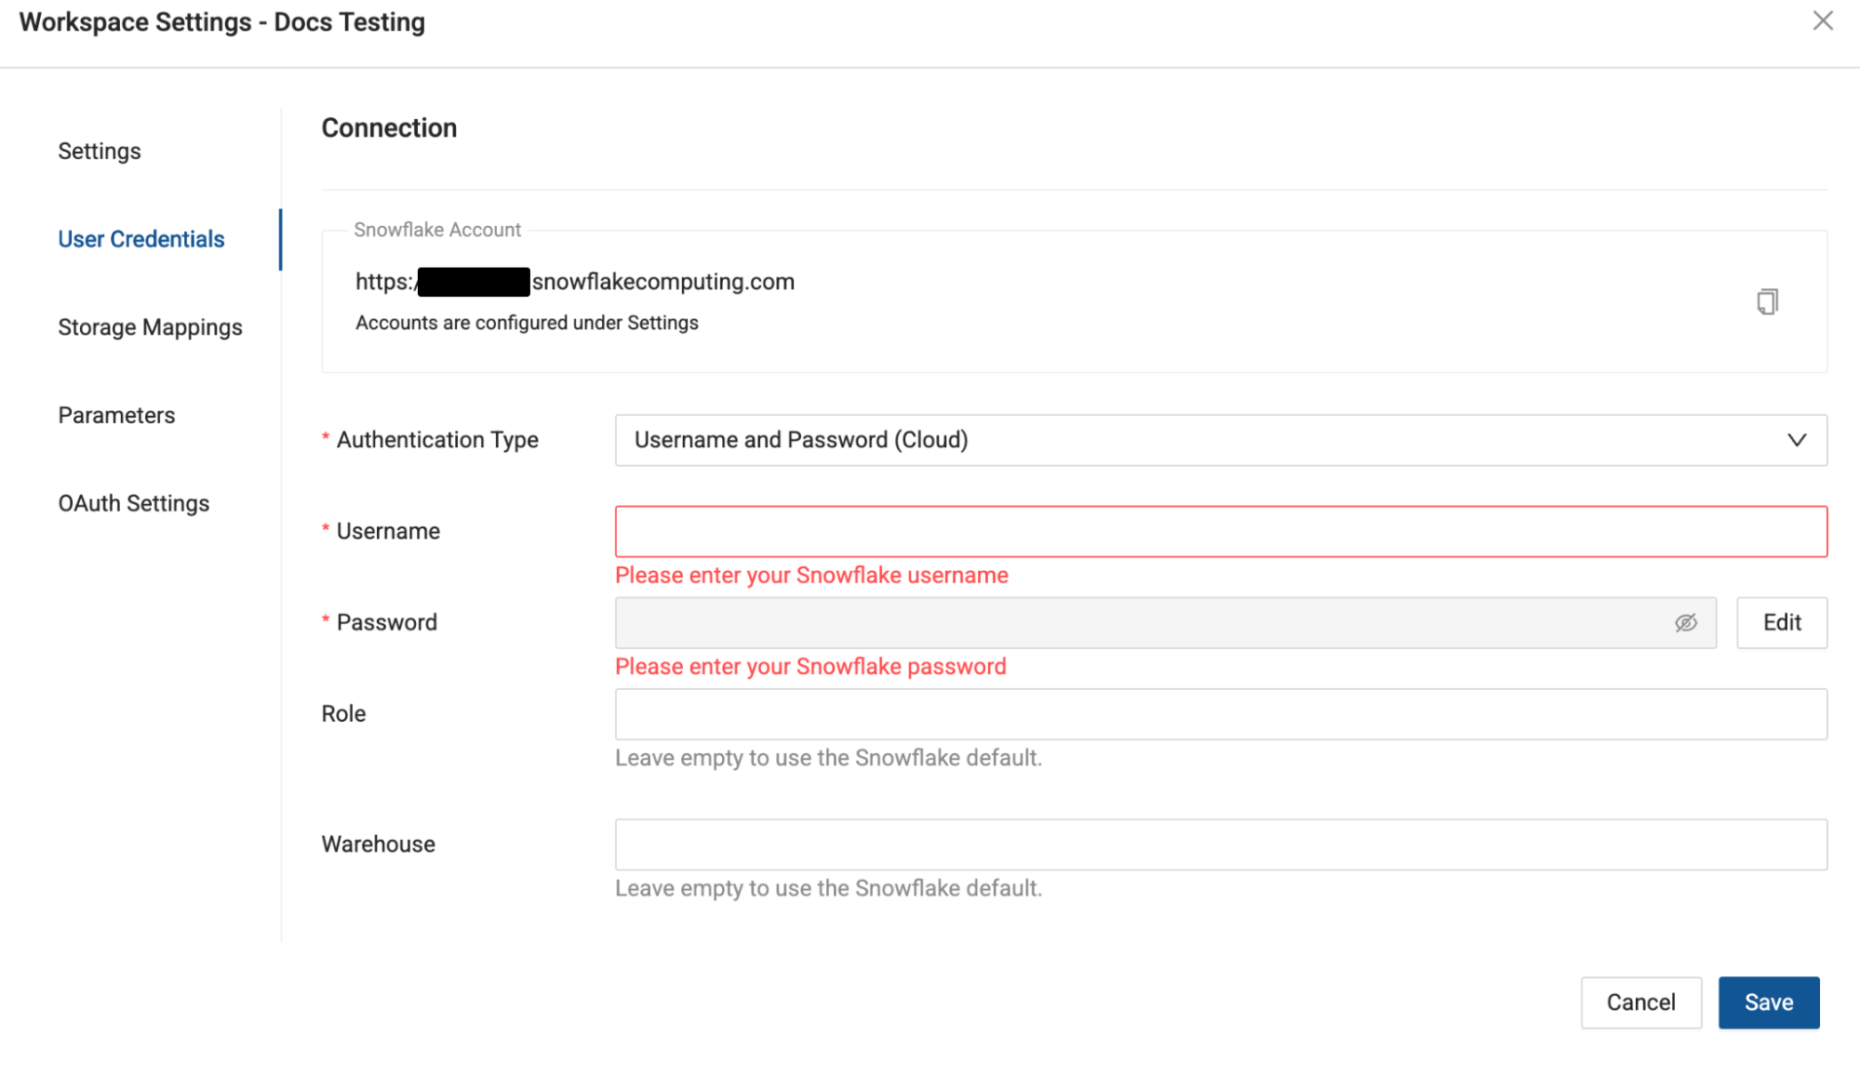
Task: Switch to the Settings section
Action: [99, 150]
